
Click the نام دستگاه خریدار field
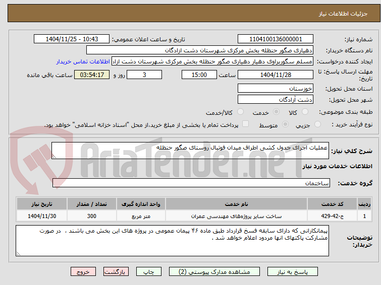click(x=200, y=50)
